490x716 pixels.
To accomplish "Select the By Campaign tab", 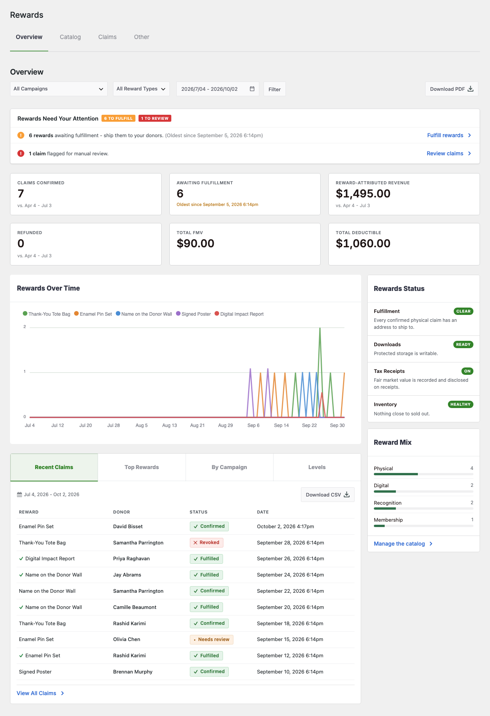I will [x=229, y=467].
